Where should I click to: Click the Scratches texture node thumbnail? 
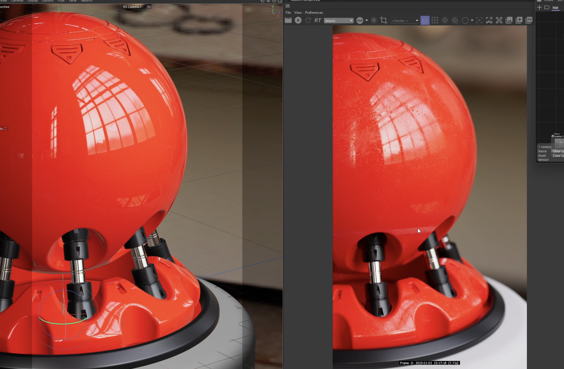559,143
